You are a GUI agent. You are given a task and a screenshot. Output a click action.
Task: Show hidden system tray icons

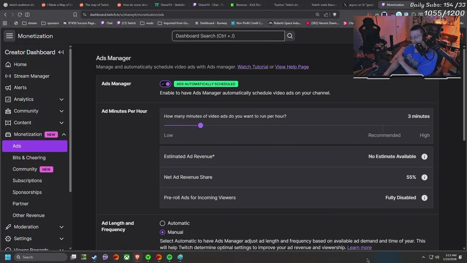click(423, 257)
